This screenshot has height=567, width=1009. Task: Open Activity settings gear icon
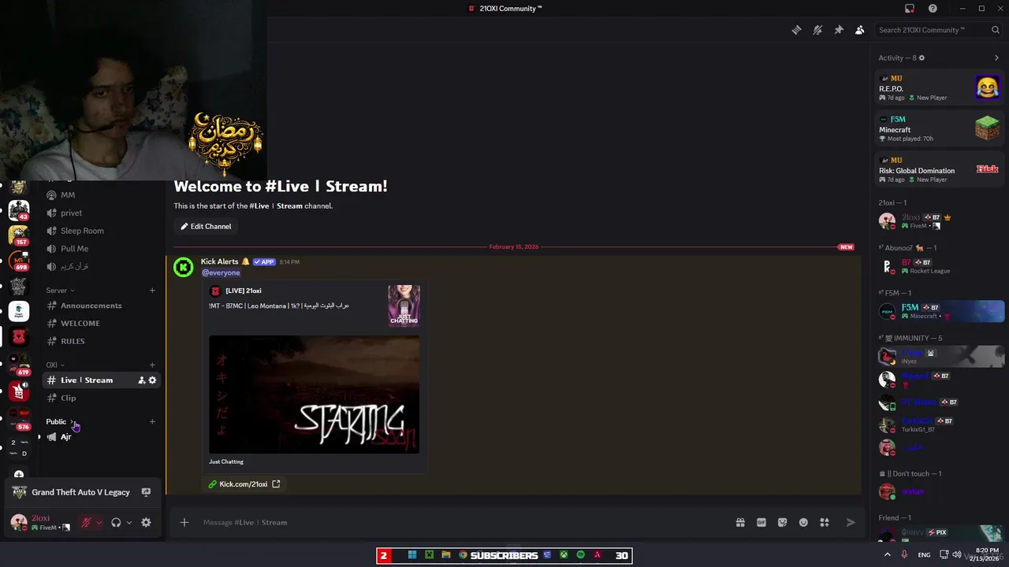click(x=922, y=57)
